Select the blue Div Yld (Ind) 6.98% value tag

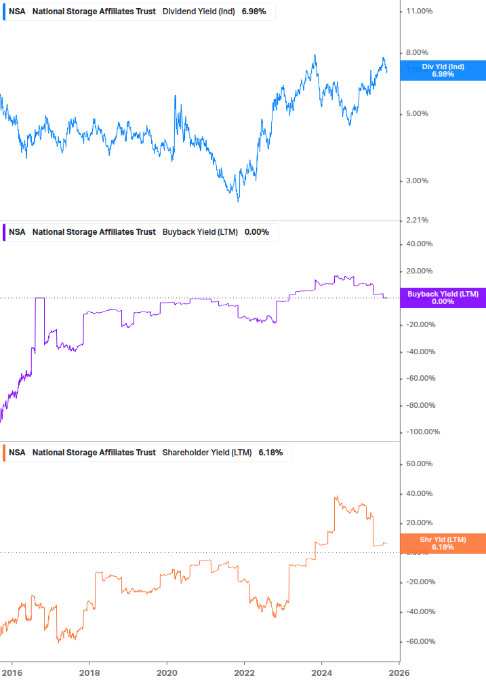point(443,71)
